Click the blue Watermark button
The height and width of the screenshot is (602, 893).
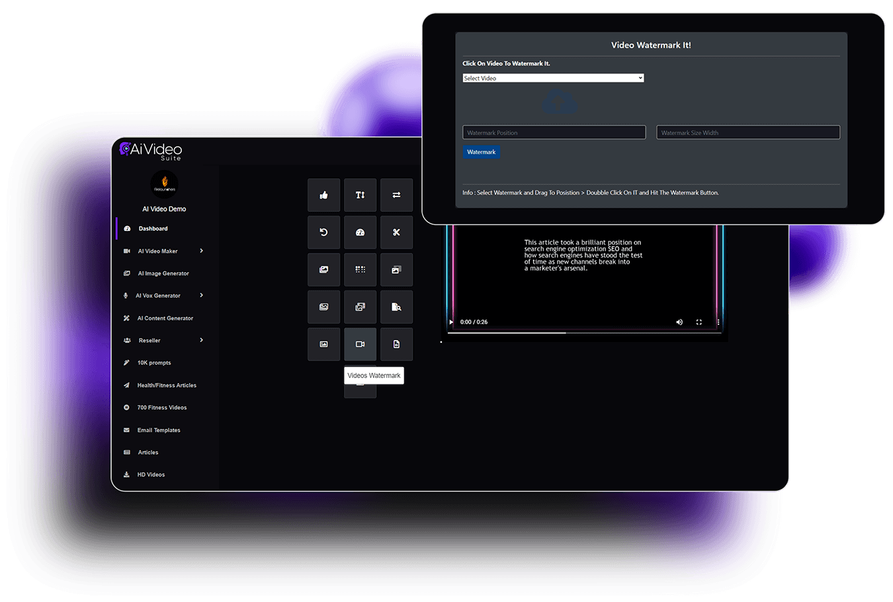coord(481,152)
